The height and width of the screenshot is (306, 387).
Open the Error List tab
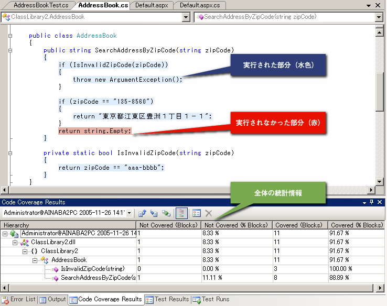[x=19, y=300]
